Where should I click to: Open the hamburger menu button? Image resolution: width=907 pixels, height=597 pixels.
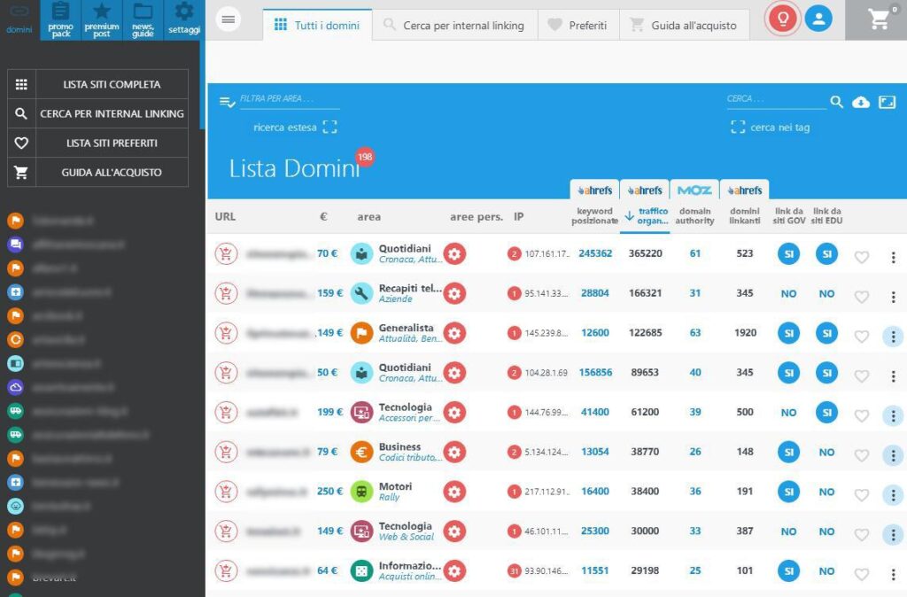click(229, 19)
